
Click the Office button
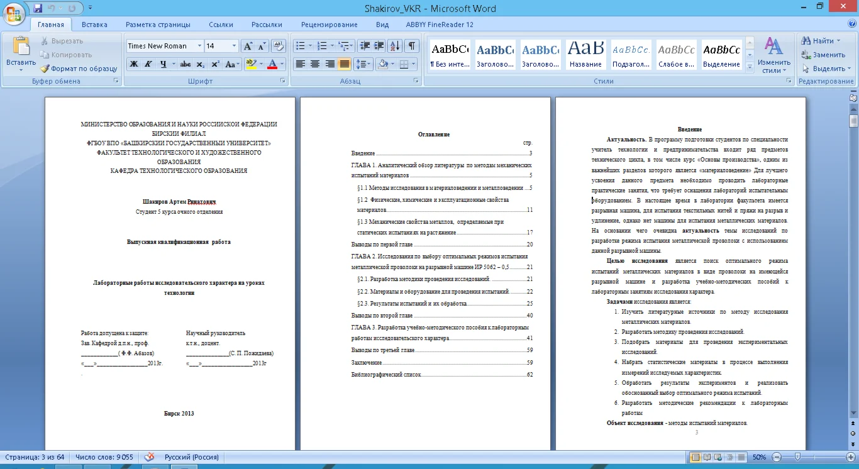click(14, 13)
